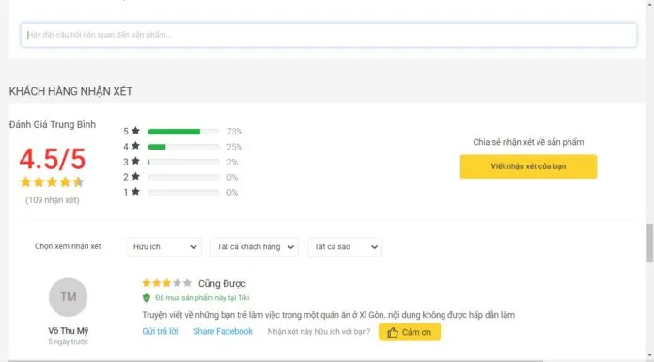Click the 'Đánh Giá Trung Bình' label
The image size is (654, 362).
tap(53, 124)
